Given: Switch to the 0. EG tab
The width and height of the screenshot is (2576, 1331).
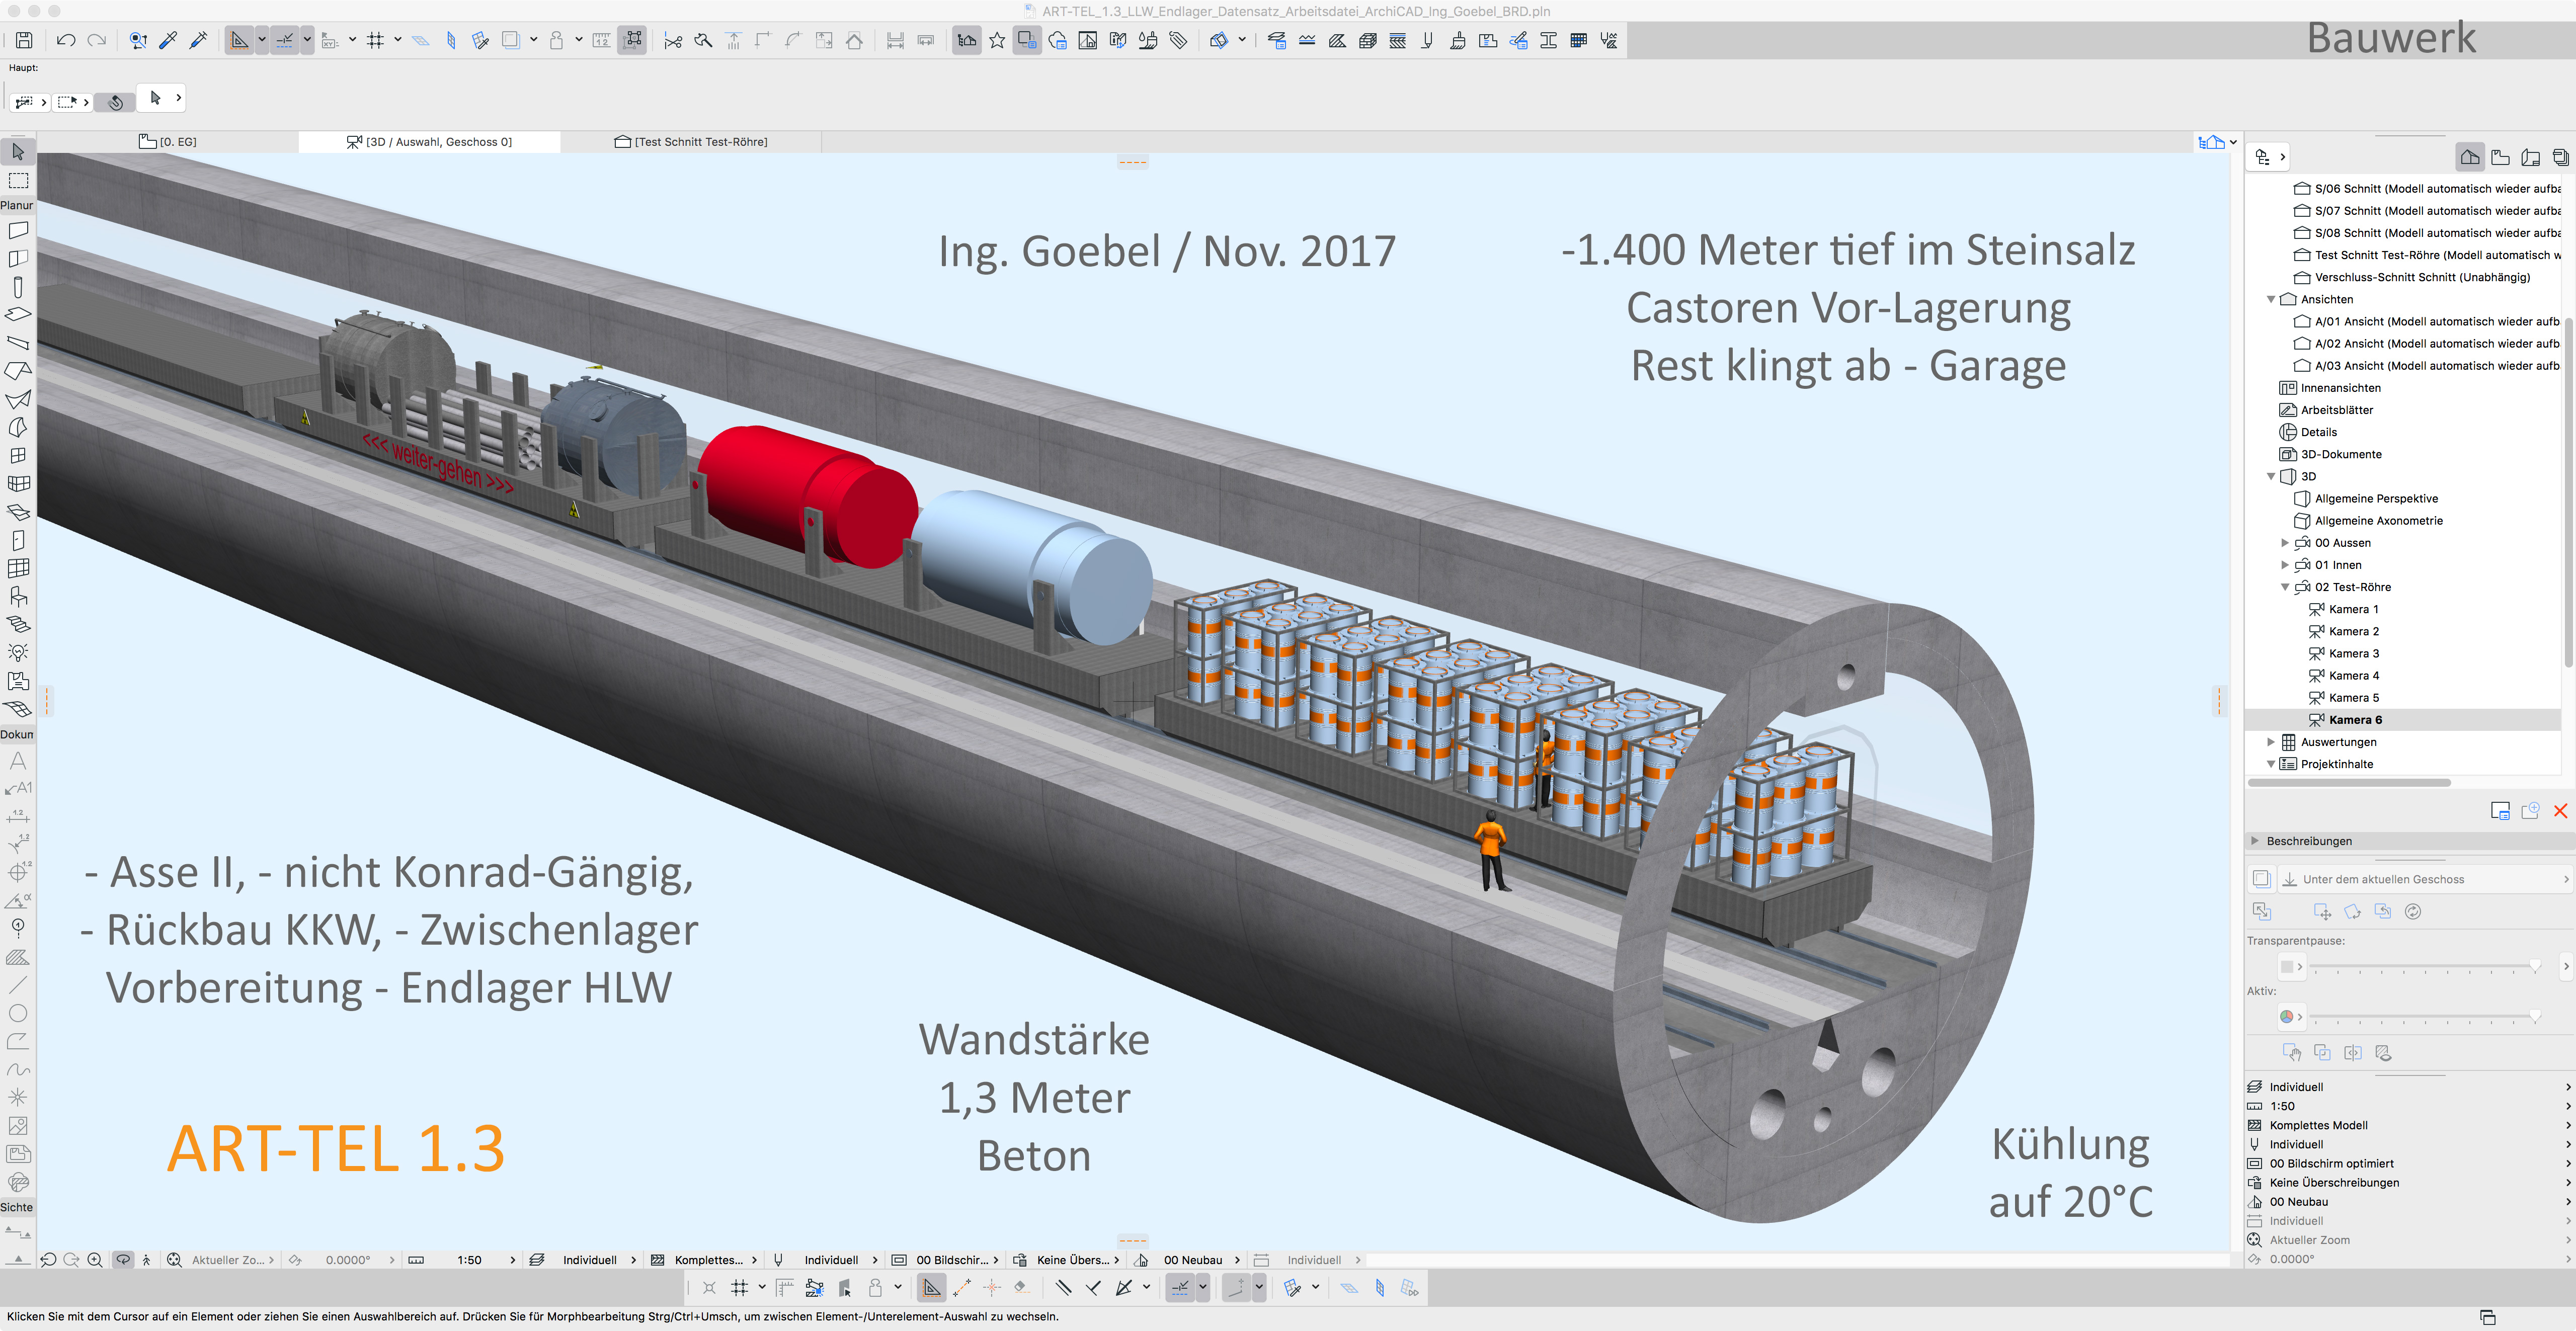Looking at the screenshot, I should pyautogui.click(x=177, y=142).
